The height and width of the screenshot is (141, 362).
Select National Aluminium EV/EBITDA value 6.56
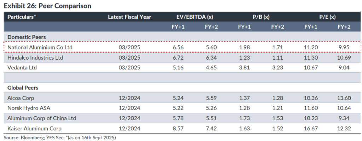(x=178, y=48)
